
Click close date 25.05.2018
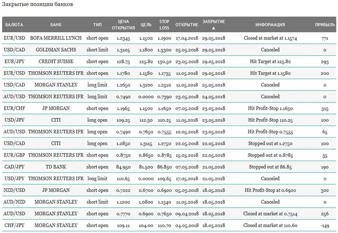tap(213, 85)
